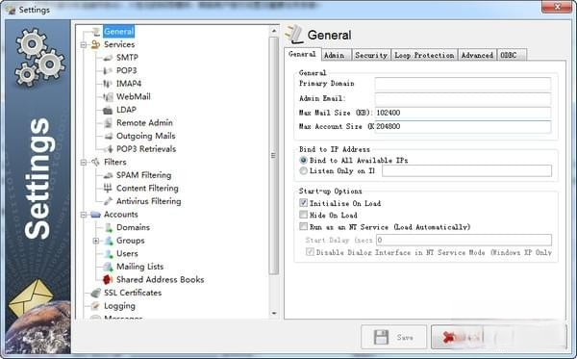Click tree scrollbar up arrow
The image size is (577, 359).
point(274,31)
